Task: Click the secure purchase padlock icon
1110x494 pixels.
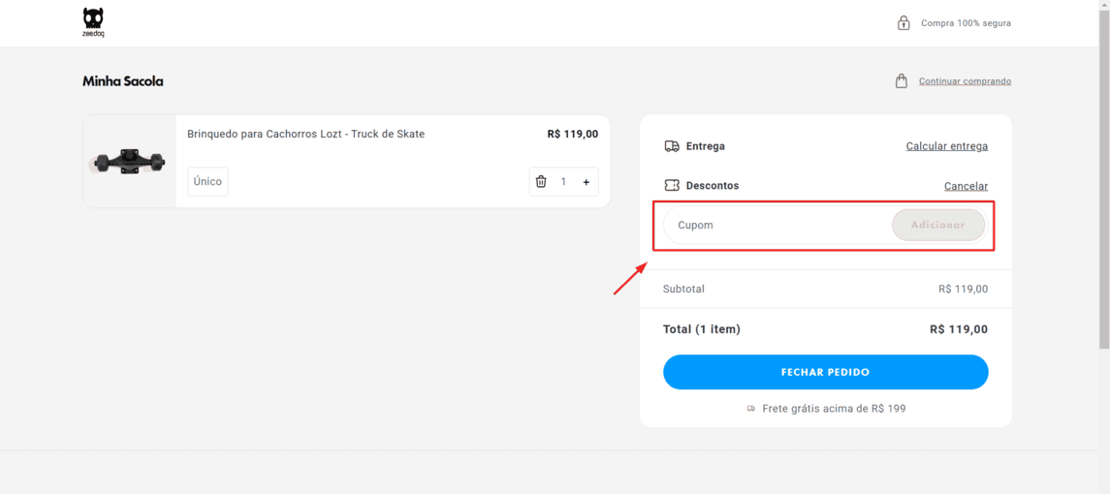Action: 904,22
